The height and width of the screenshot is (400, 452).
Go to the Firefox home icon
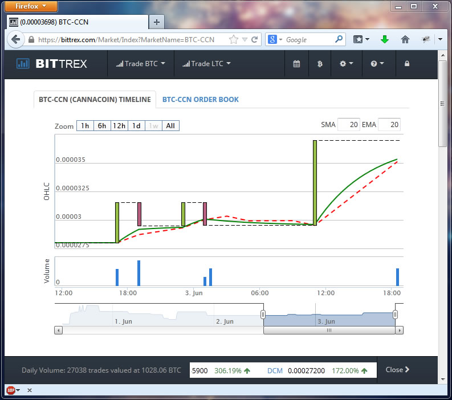tap(405, 39)
